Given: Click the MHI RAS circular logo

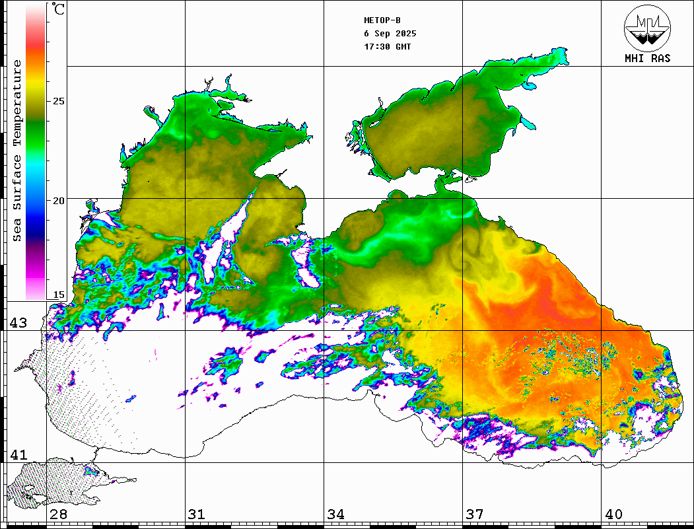Looking at the screenshot, I should click(x=647, y=28).
